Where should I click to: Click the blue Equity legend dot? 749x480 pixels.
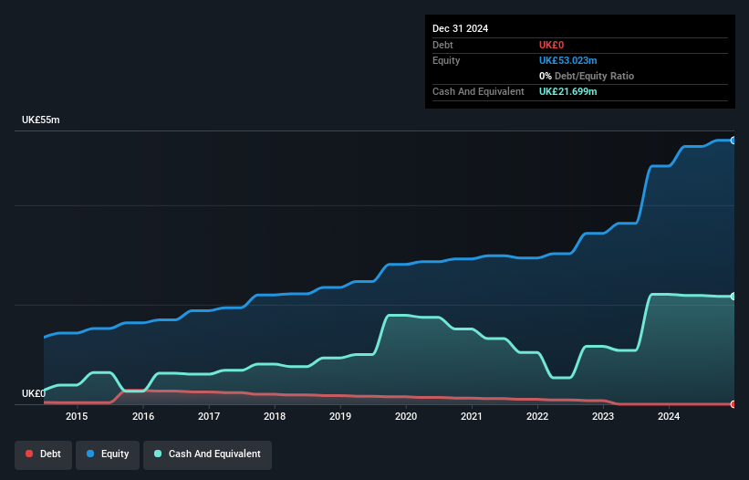click(90, 454)
